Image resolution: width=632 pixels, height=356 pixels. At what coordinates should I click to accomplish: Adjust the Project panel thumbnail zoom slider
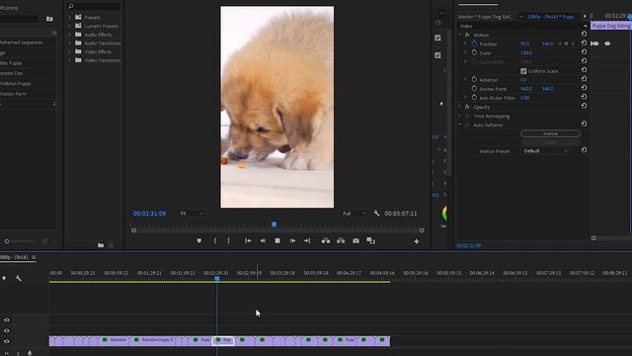coord(7,241)
